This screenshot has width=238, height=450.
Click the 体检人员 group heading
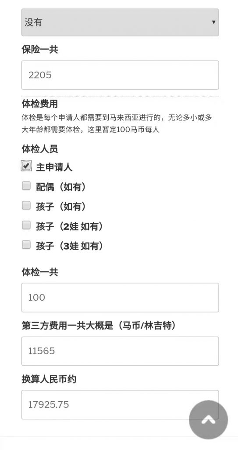pos(40,149)
